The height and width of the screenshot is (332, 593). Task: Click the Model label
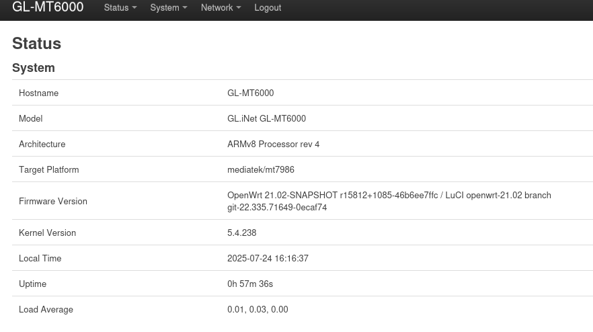(x=31, y=119)
